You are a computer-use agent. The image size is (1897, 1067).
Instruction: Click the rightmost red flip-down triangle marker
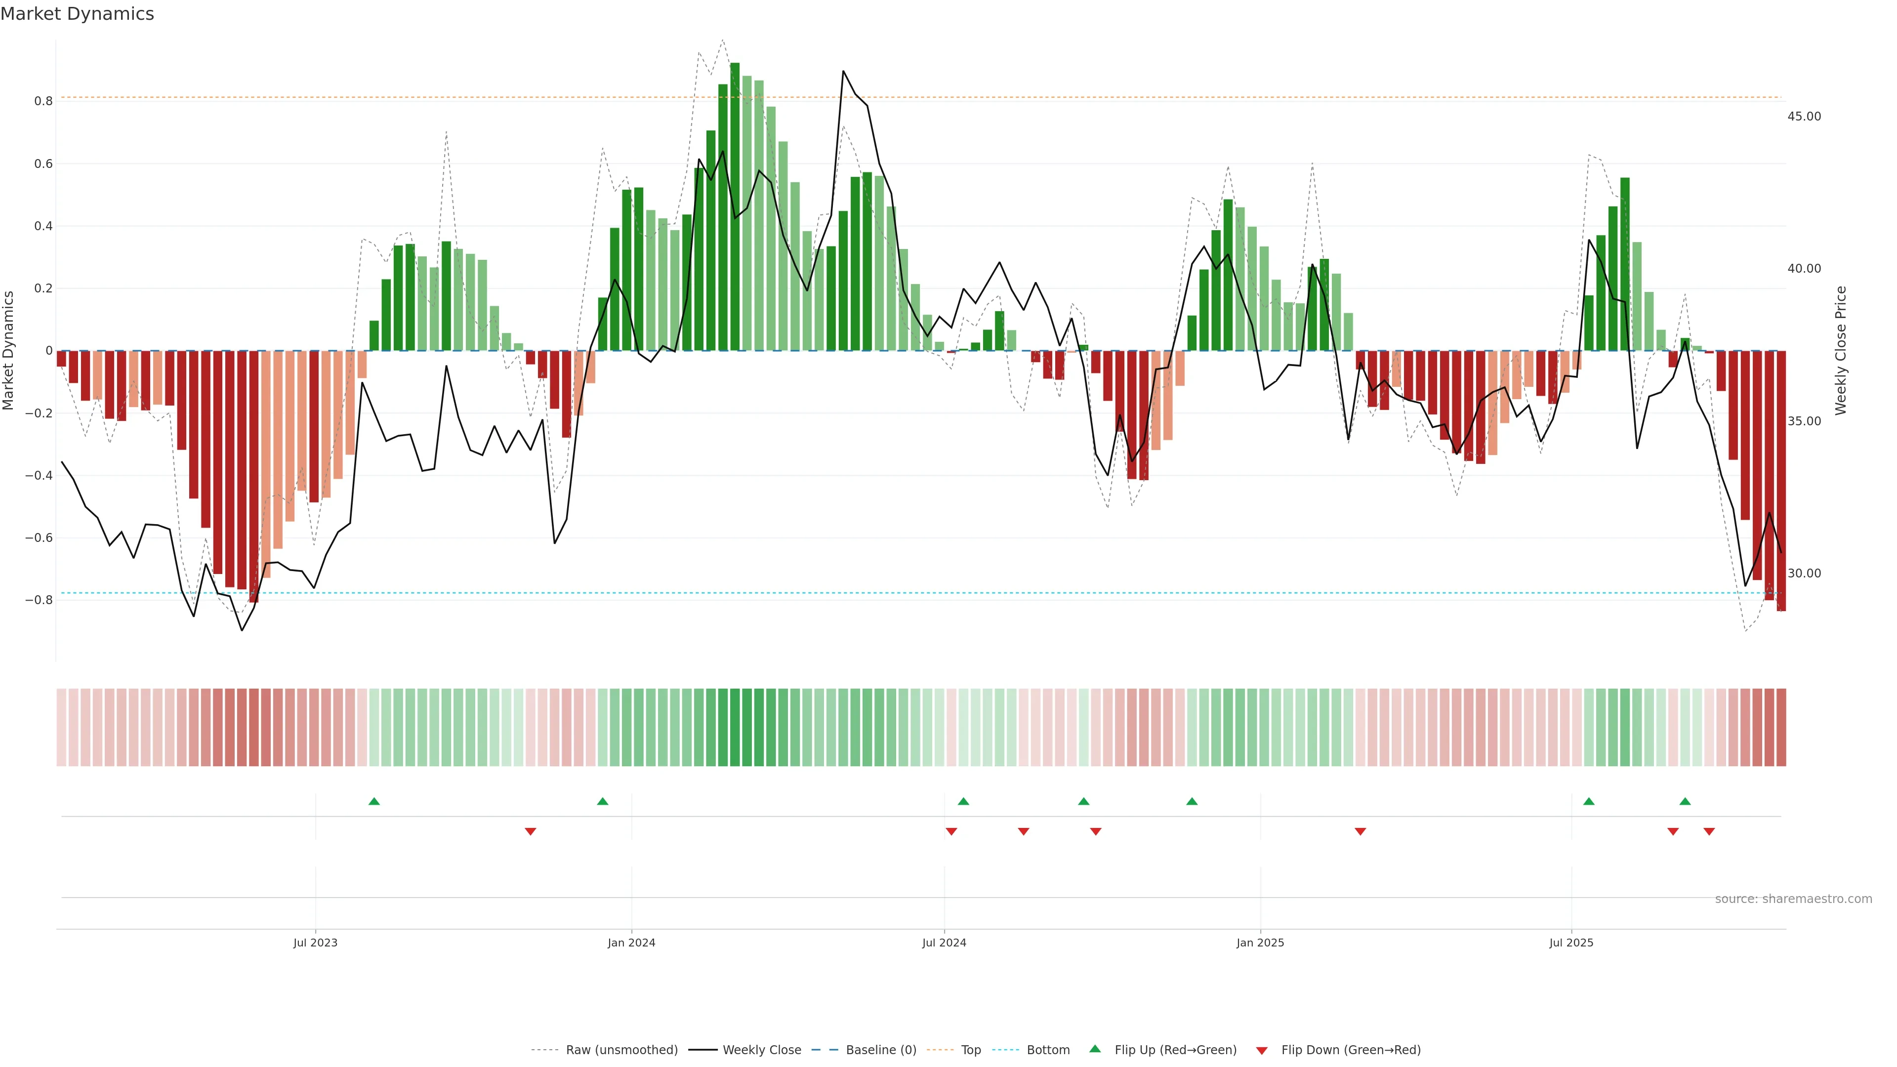click(1709, 831)
